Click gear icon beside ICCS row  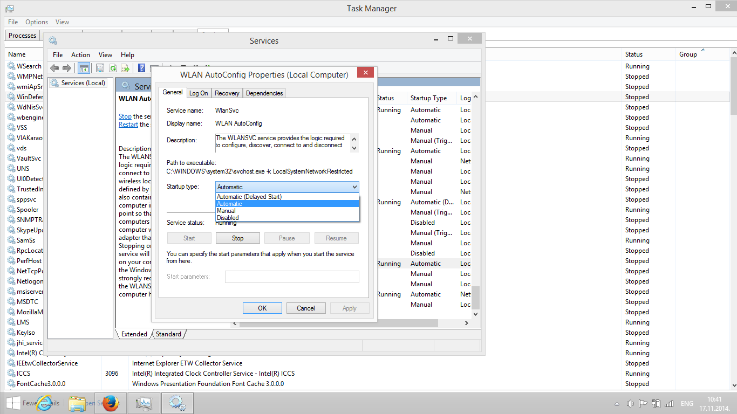tap(11, 373)
